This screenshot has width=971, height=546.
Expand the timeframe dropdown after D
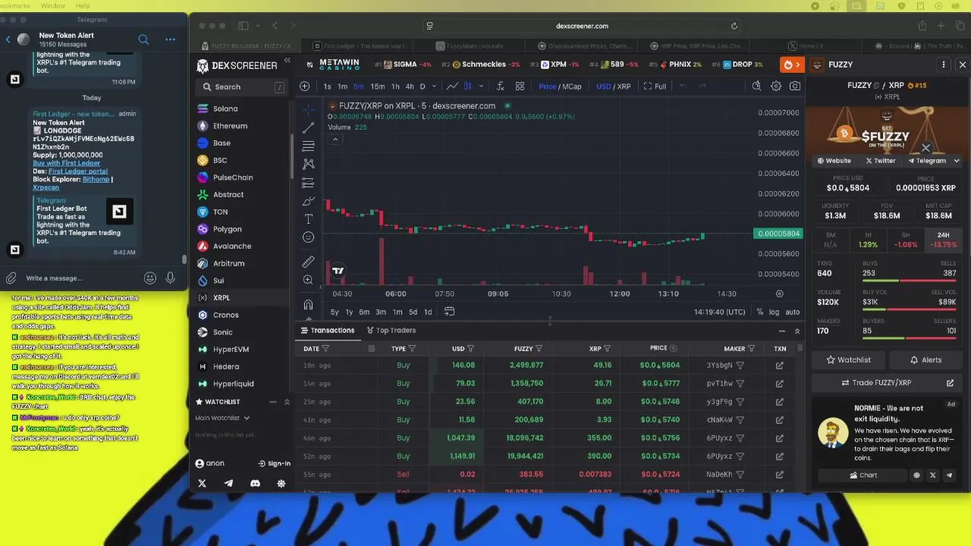[433, 86]
